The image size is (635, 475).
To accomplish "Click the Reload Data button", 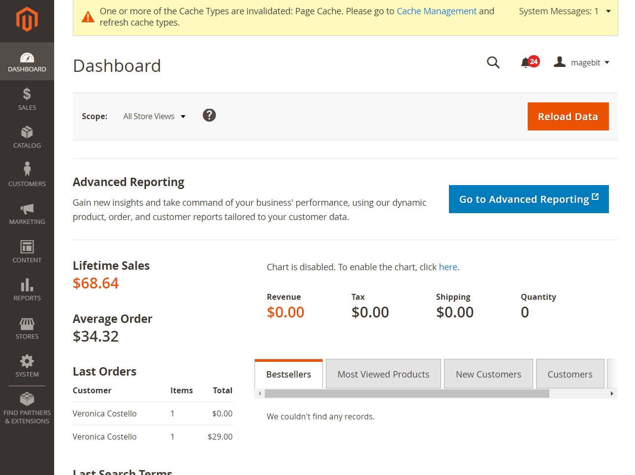I will coord(568,117).
